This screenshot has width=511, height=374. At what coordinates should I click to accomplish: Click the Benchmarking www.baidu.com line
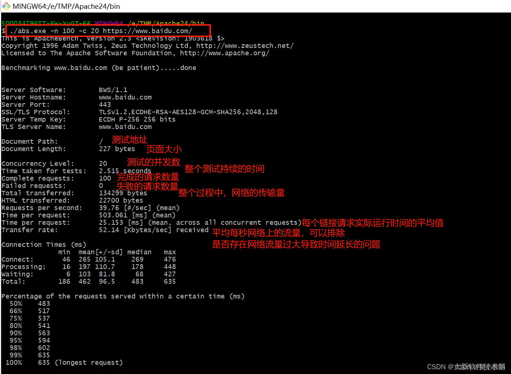(99, 68)
